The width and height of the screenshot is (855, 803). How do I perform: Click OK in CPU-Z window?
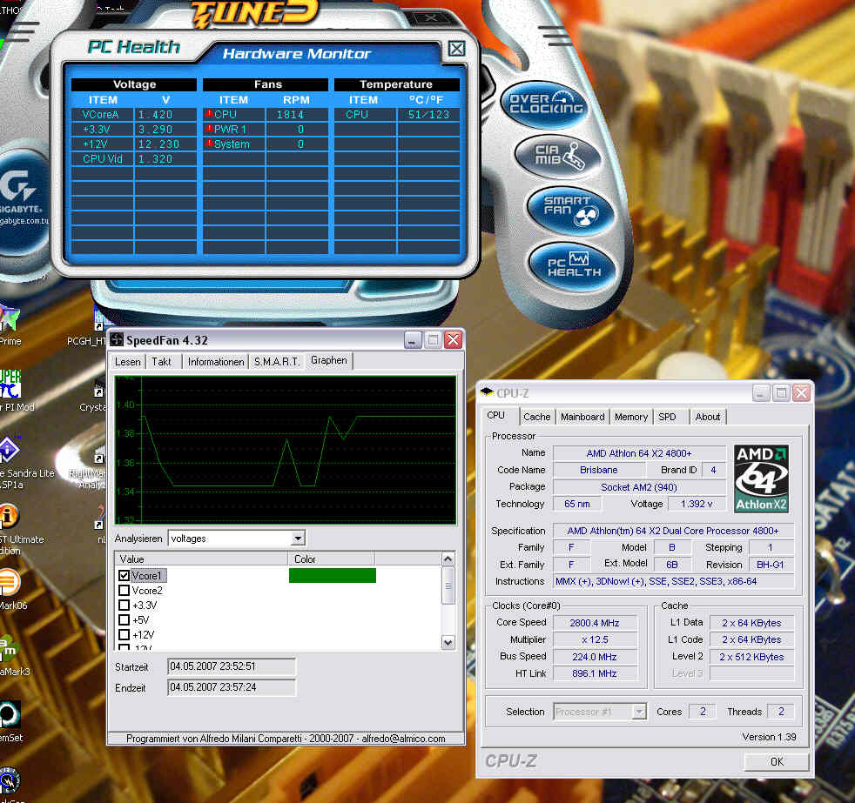point(777,761)
